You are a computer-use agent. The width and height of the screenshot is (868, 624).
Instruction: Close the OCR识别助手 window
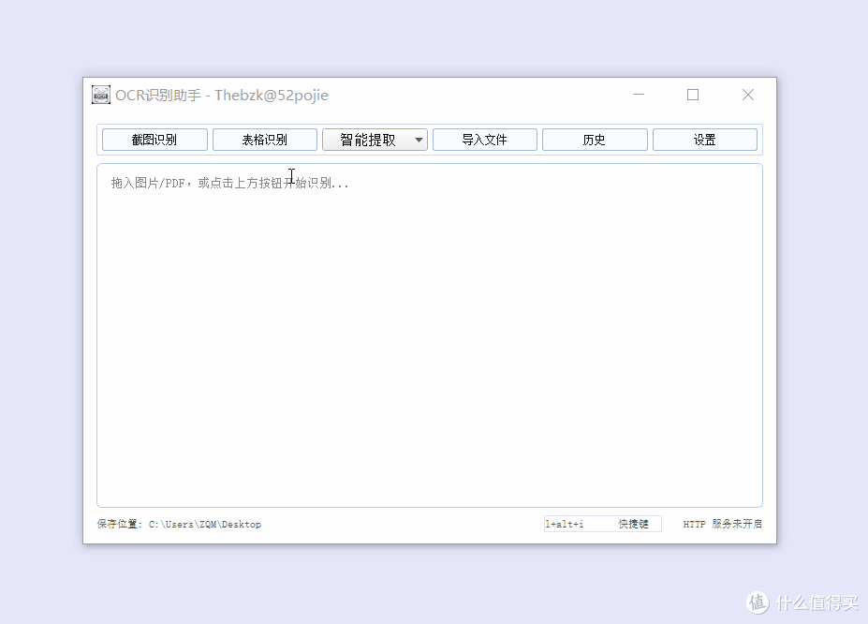(x=748, y=95)
